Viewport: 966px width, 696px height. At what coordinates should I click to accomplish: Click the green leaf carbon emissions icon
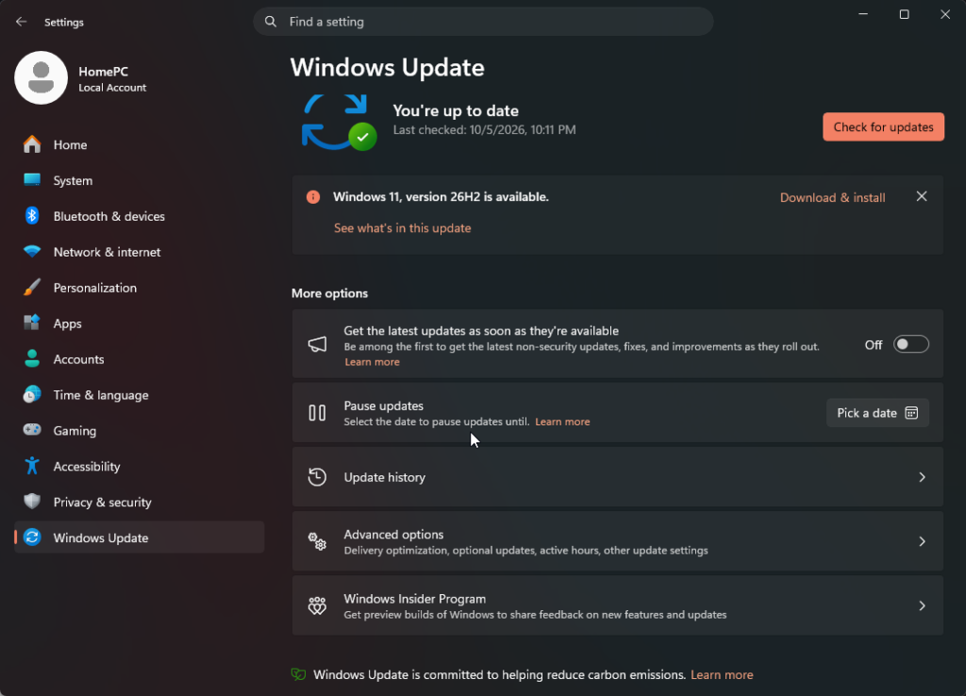tap(299, 674)
